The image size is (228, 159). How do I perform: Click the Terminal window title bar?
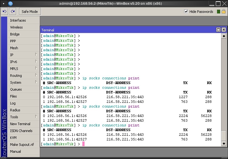coord(128,30)
